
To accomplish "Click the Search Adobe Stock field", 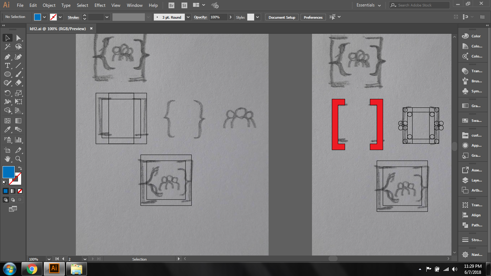I will tap(419, 5).
